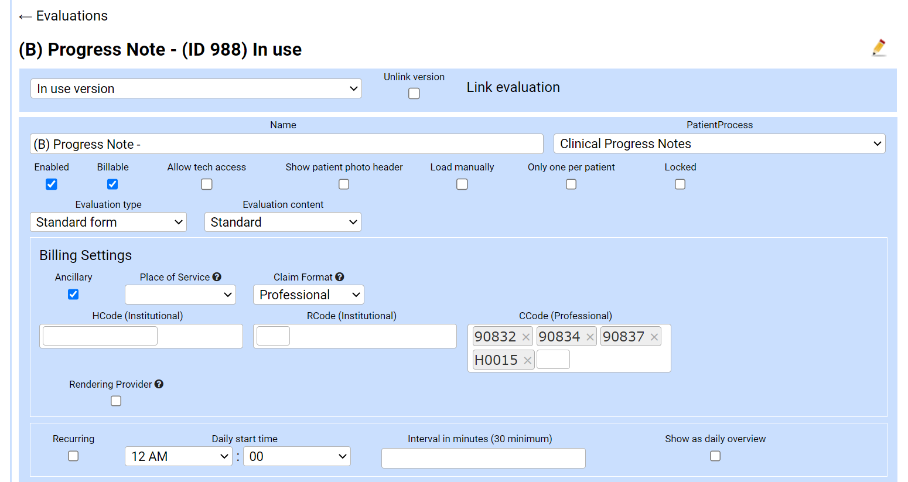Open the Evaluation type dropdown
The width and height of the screenshot is (908, 482).
coord(108,222)
